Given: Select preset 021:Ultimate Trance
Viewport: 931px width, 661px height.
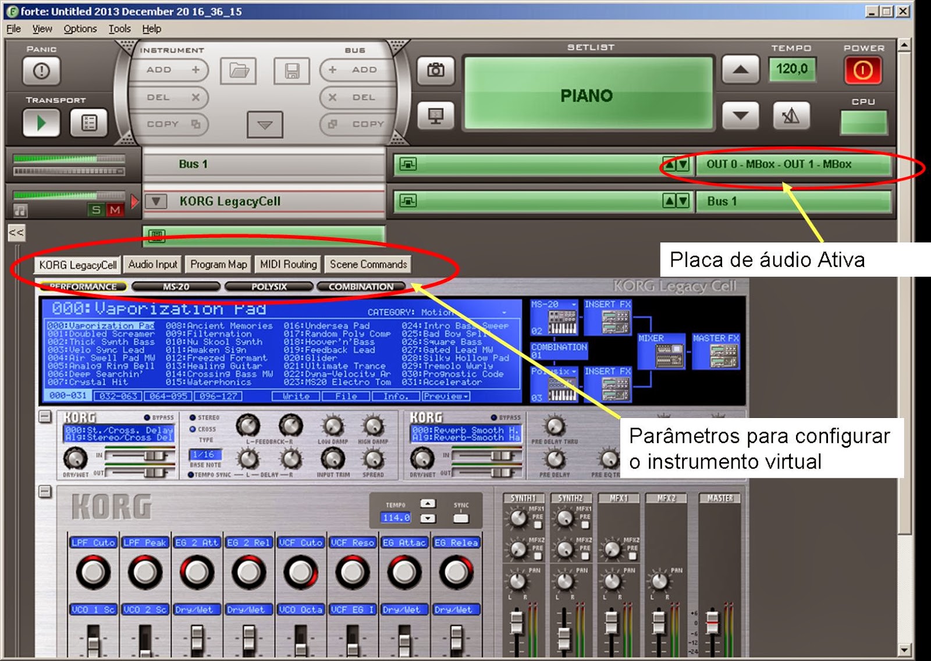Looking at the screenshot, I should 335,366.
